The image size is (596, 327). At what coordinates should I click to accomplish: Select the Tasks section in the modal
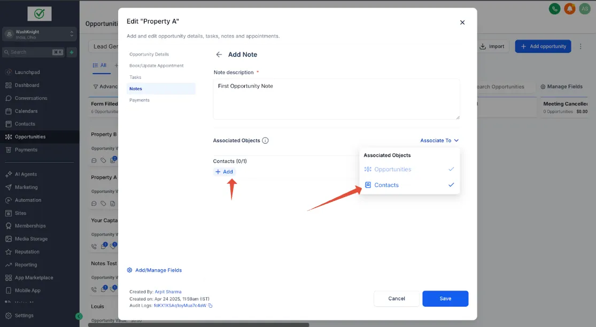[x=135, y=77]
